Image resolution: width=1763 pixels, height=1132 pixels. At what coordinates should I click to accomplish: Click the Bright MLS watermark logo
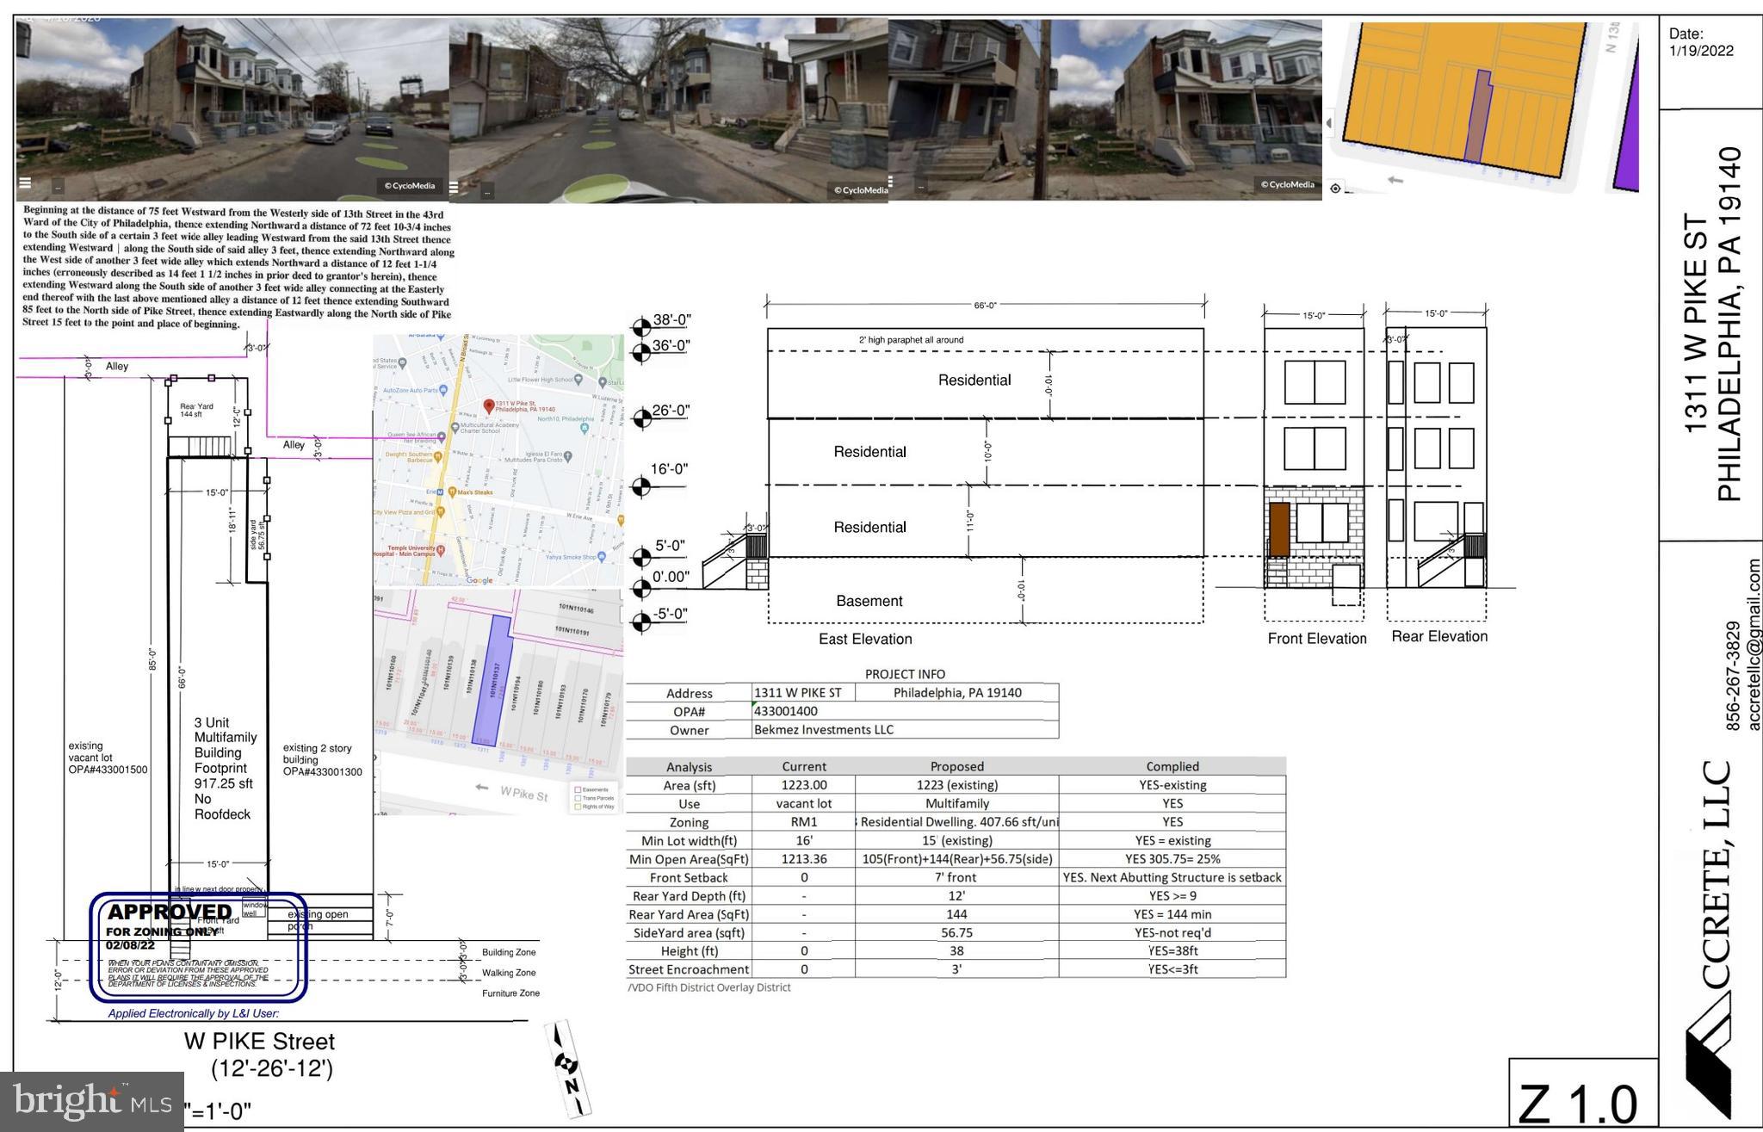91,1101
